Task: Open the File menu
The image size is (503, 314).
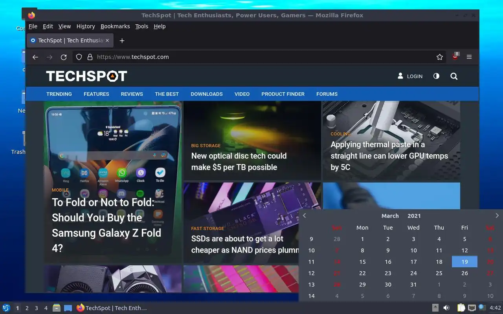Action: point(33,26)
